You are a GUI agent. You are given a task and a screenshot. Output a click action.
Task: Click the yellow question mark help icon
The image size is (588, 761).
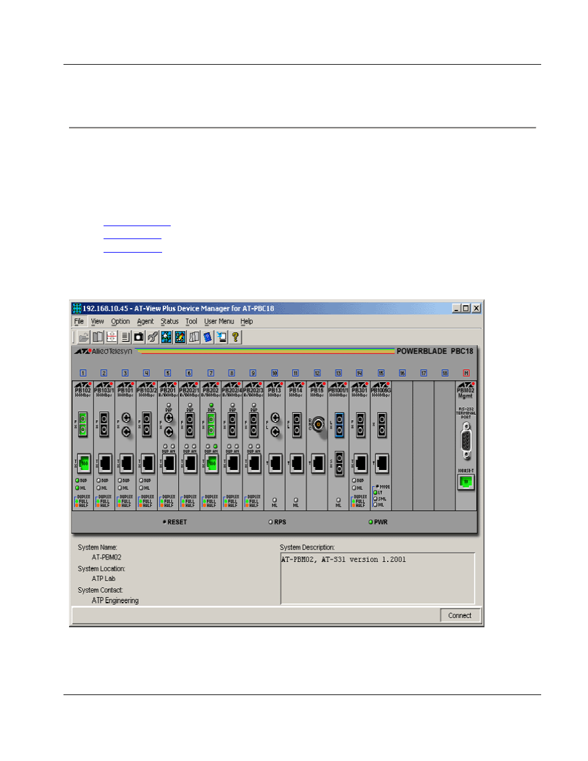235,337
